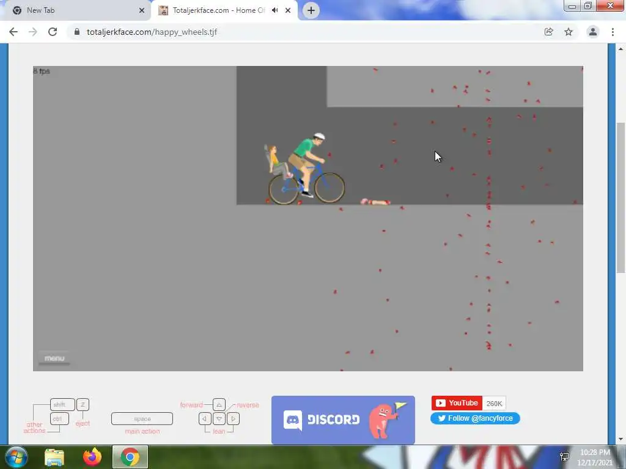Viewport: 626px width, 469px height.
Task: Bookmark this page with the star icon
Action: 569,32
